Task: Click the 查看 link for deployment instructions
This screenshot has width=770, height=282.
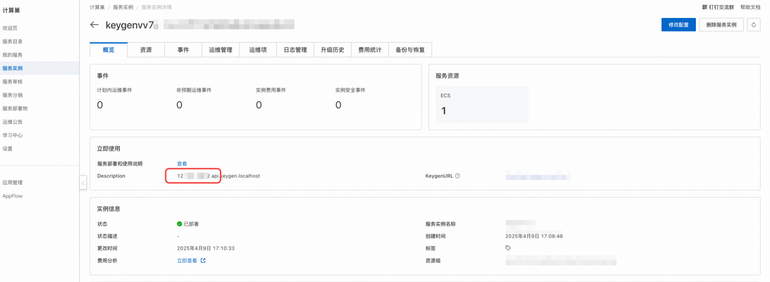Action: pos(182,164)
